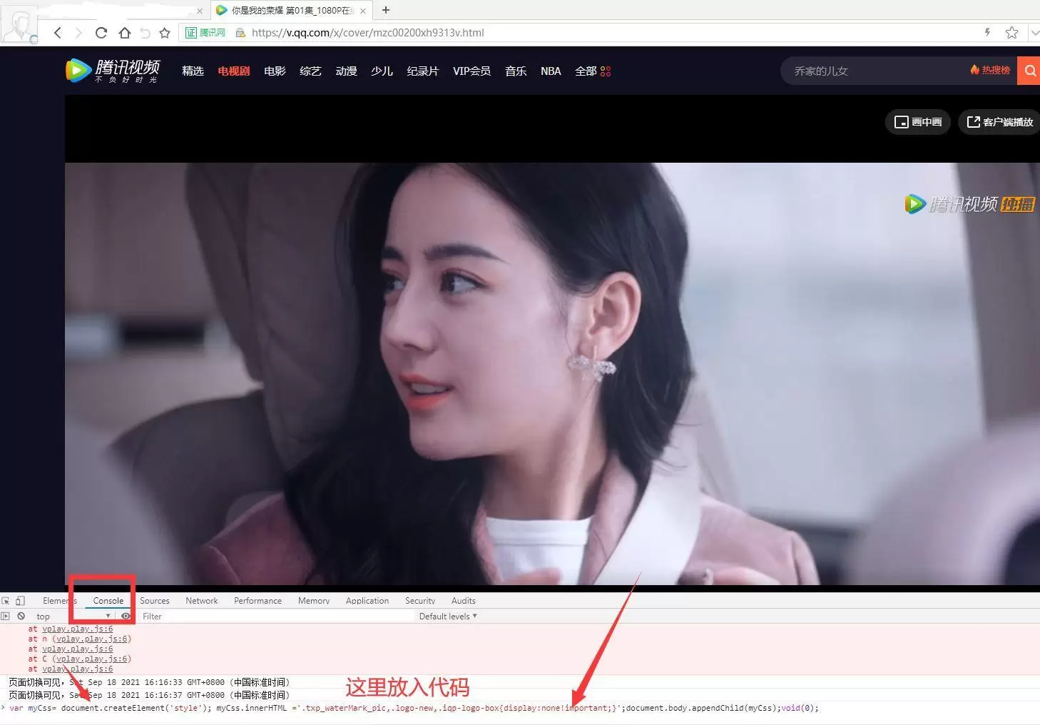The height and width of the screenshot is (725, 1040).
Task: Open the 'top' JavaScript context dropdown
Action: (73, 616)
